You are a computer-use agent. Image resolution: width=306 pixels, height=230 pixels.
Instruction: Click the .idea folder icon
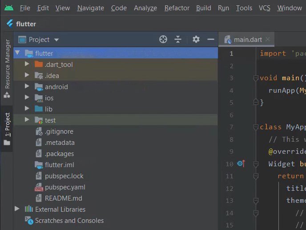point(39,75)
